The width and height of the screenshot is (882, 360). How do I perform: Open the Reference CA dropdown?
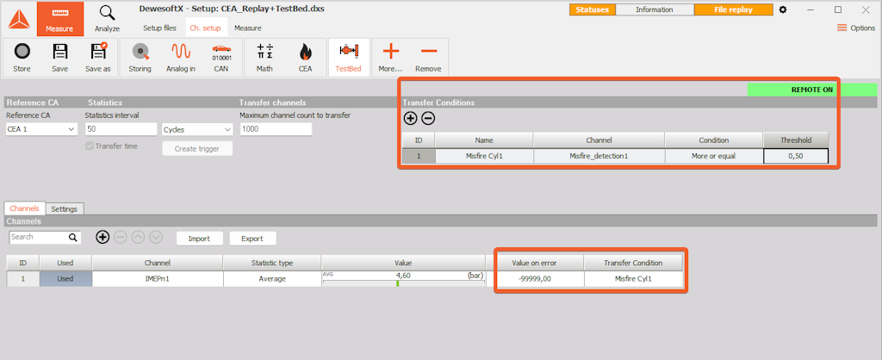coord(41,129)
